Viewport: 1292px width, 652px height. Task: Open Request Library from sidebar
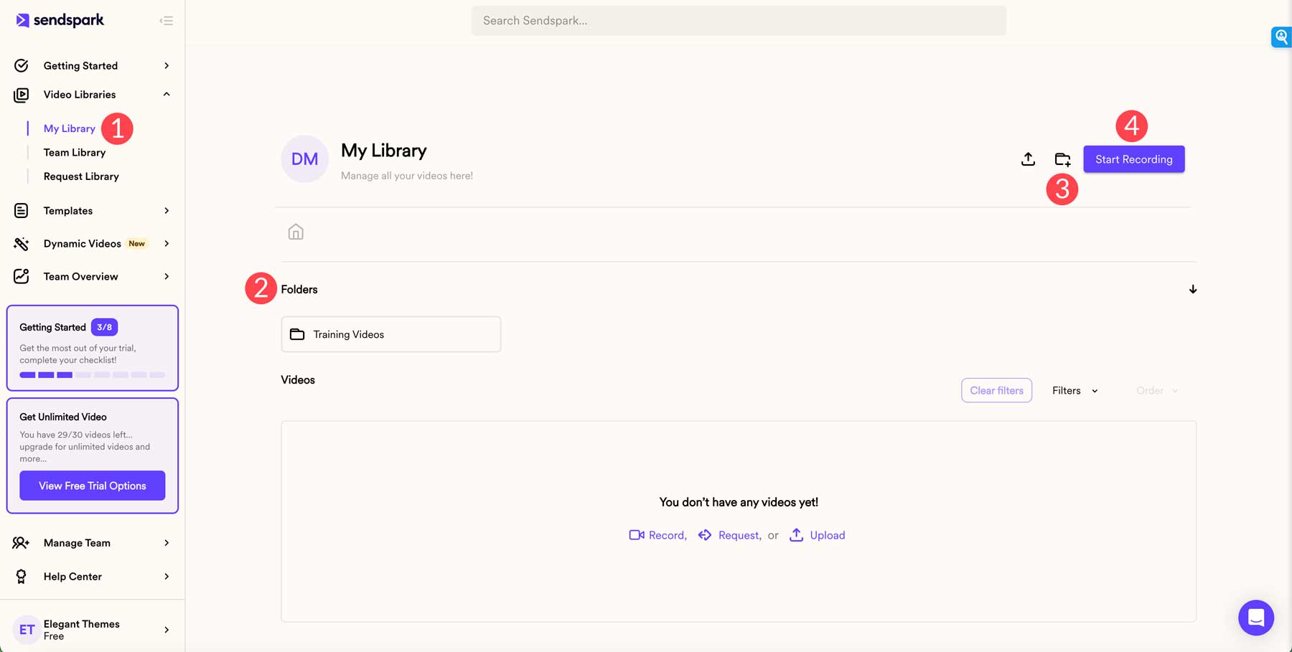click(80, 176)
